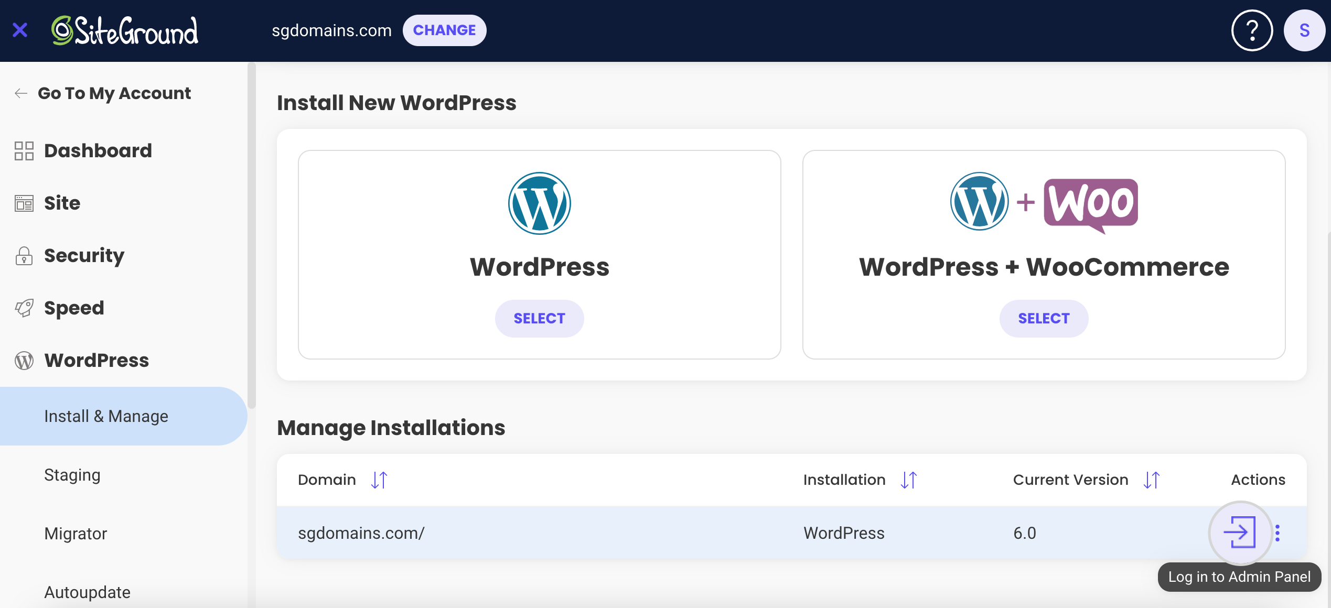Viewport: 1331px width, 608px height.
Task: Click the WordPress logo in the WordPress card
Action: 539,203
